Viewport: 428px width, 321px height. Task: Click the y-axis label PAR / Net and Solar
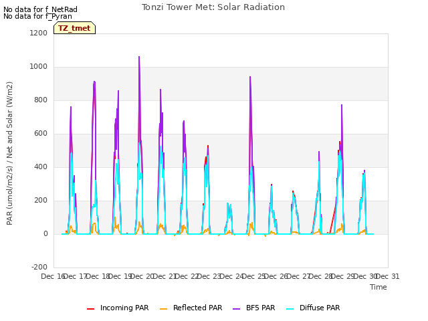click(9, 153)
